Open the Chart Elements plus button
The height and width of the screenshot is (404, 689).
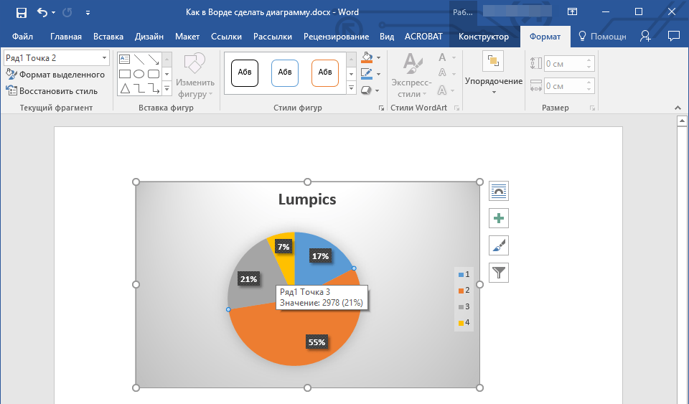coord(498,218)
